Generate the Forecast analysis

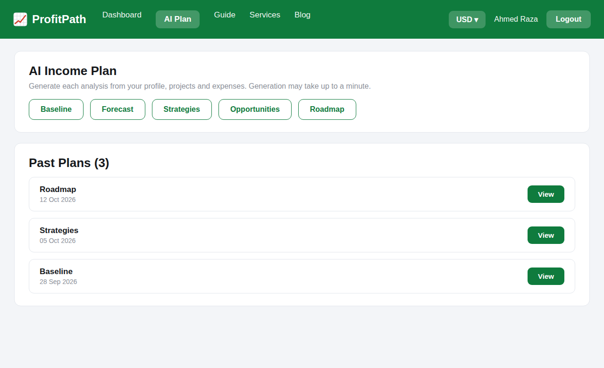coord(117,109)
